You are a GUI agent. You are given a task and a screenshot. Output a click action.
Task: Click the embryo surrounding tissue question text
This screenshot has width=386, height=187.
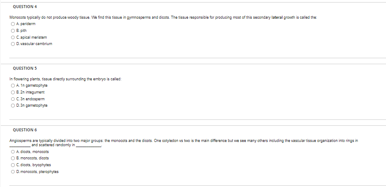pyautogui.click(x=65, y=79)
